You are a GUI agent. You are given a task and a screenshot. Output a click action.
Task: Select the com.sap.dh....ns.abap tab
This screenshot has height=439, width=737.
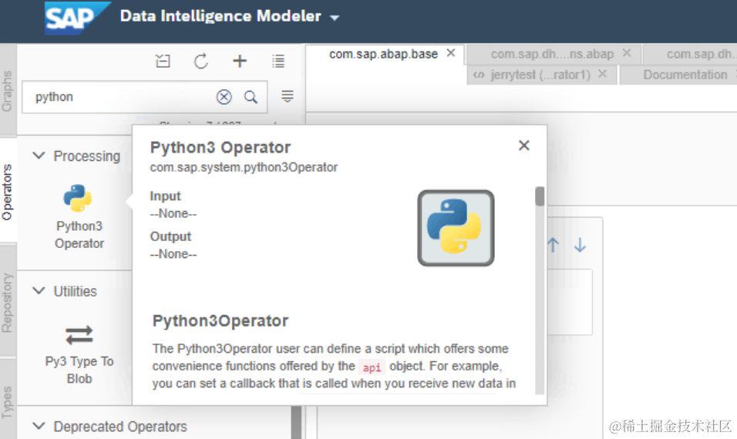[552, 54]
